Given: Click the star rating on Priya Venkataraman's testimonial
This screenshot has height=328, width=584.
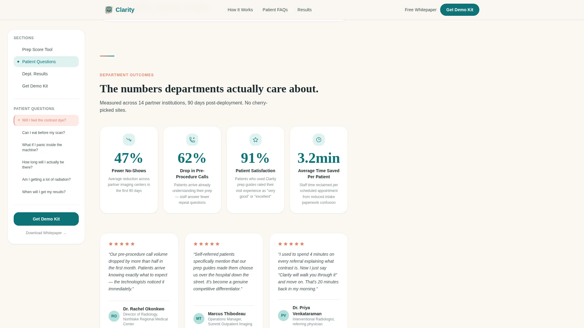Looking at the screenshot, I should [x=291, y=244].
